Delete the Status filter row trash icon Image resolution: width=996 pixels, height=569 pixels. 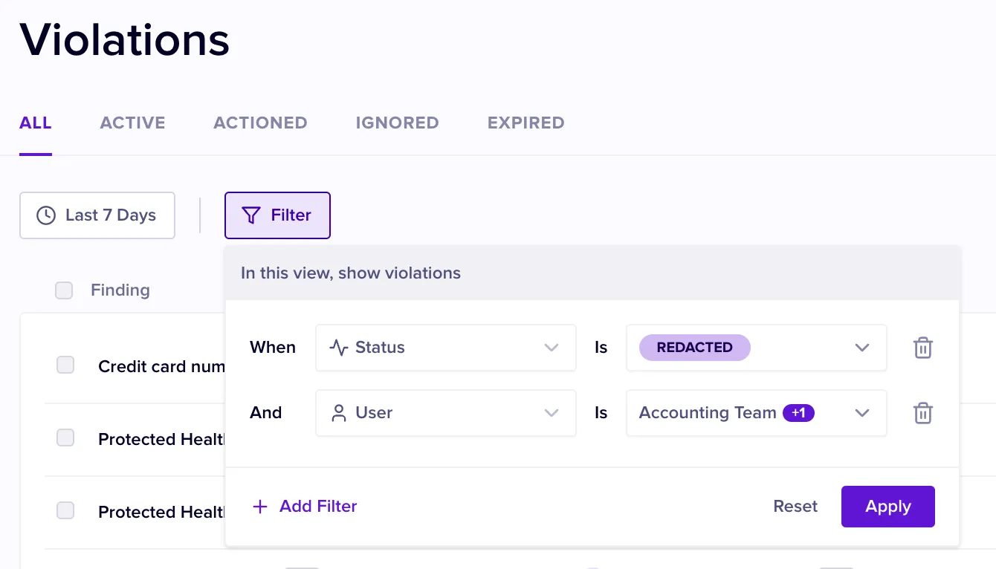[x=922, y=348]
